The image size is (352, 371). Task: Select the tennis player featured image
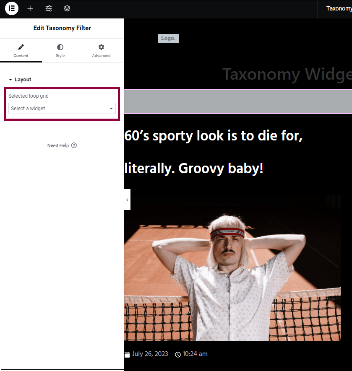(x=232, y=268)
